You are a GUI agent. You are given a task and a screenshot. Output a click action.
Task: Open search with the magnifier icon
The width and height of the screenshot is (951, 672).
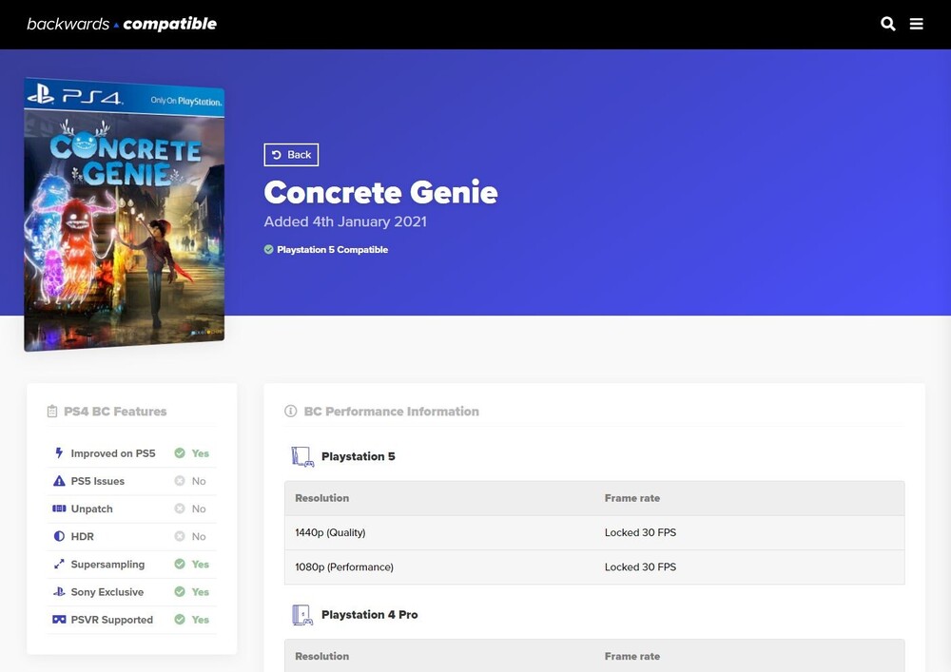(887, 24)
